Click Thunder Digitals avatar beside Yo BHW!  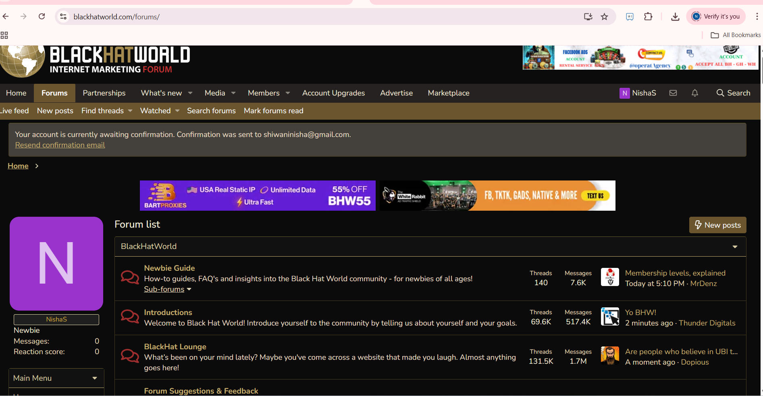pyautogui.click(x=610, y=317)
